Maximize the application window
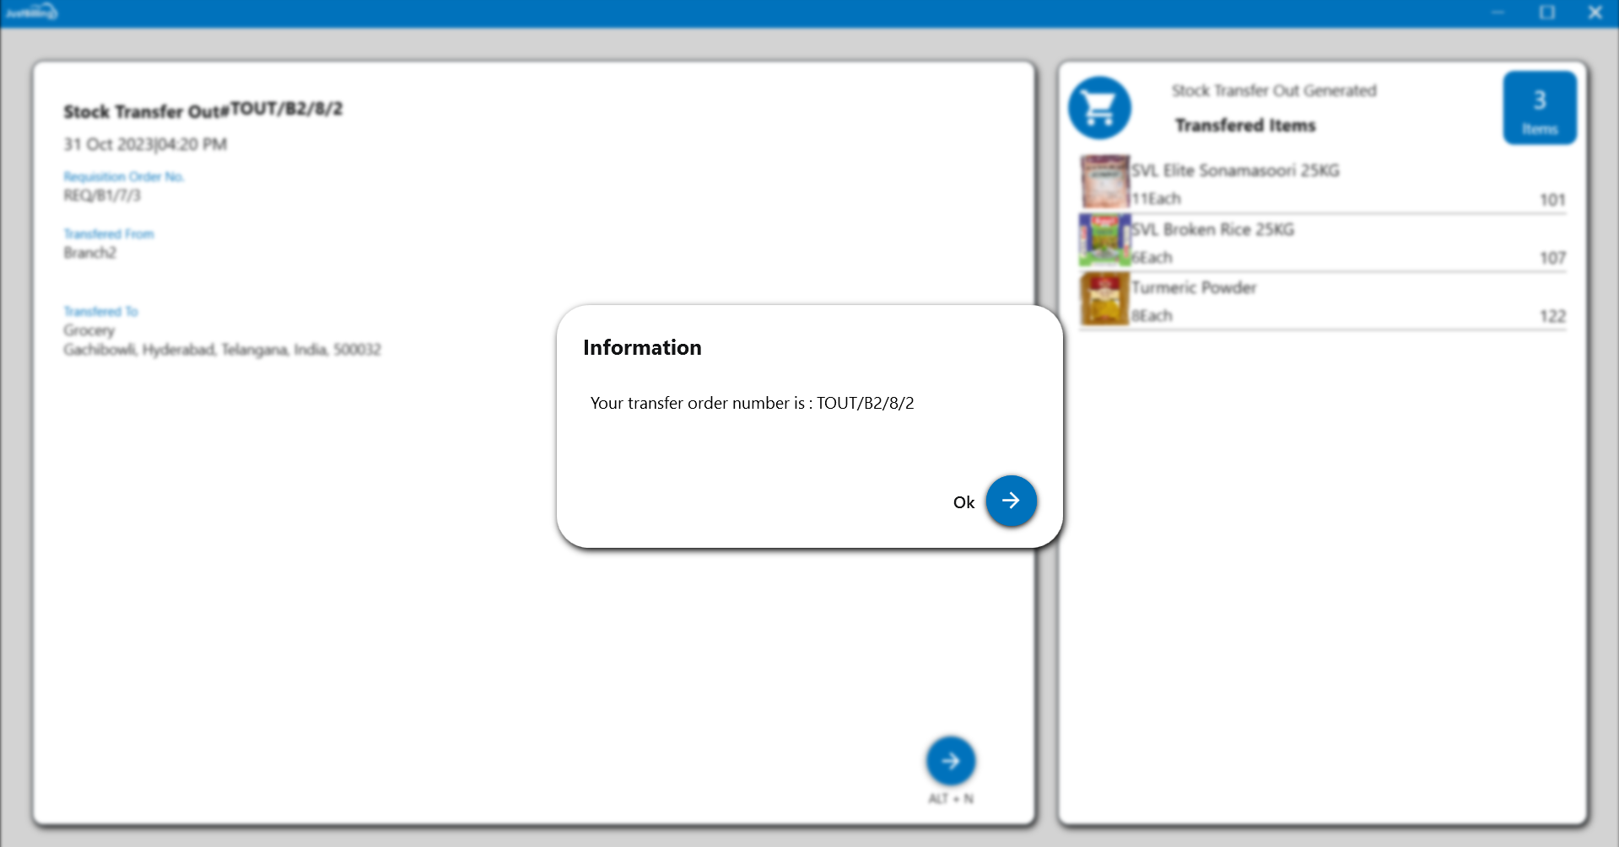 [x=1546, y=13]
